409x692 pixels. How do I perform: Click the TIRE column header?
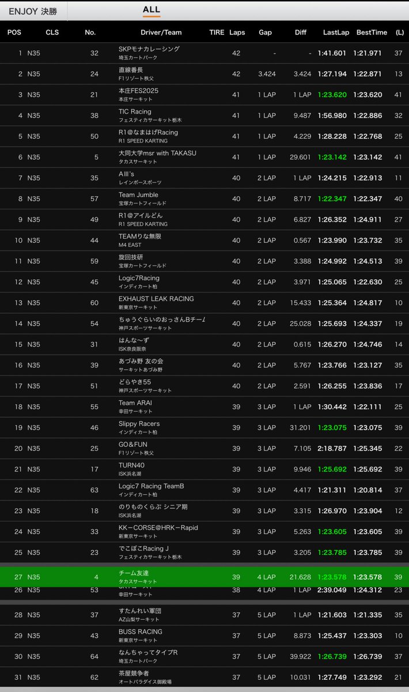point(217,32)
